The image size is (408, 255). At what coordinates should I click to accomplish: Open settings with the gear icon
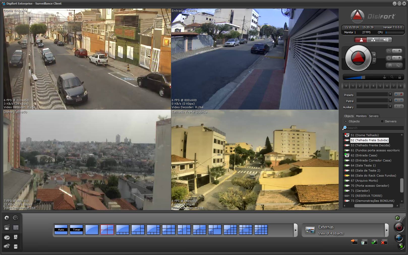(x=7, y=218)
